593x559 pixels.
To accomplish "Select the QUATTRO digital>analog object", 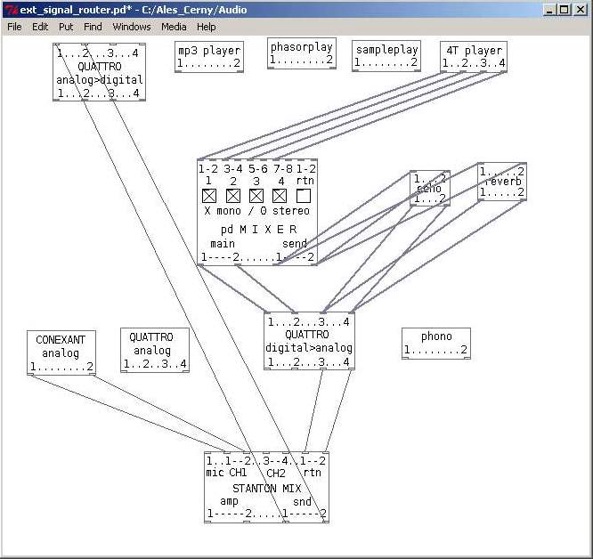I will pyautogui.click(x=309, y=341).
